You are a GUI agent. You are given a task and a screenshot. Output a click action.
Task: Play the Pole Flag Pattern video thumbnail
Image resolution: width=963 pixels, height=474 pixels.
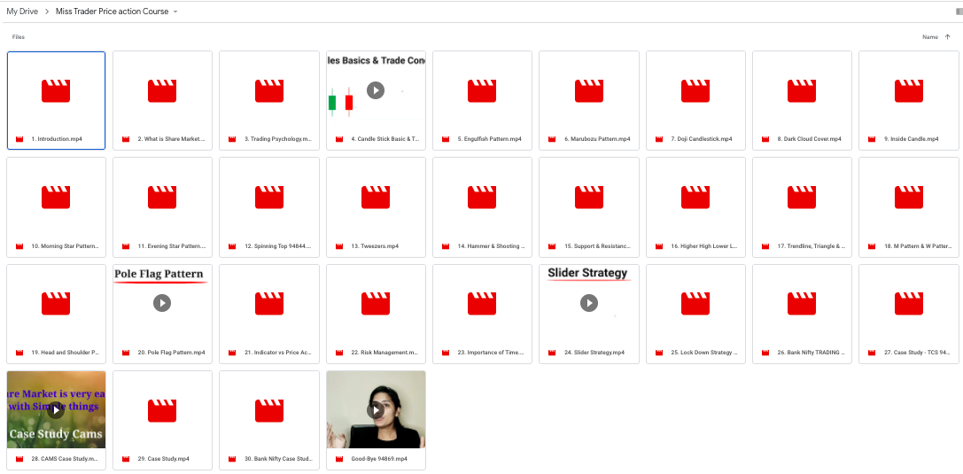point(162,303)
